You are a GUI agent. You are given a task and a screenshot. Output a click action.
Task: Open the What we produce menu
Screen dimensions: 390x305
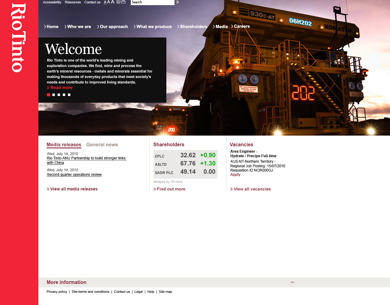pyautogui.click(x=153, y=27)
